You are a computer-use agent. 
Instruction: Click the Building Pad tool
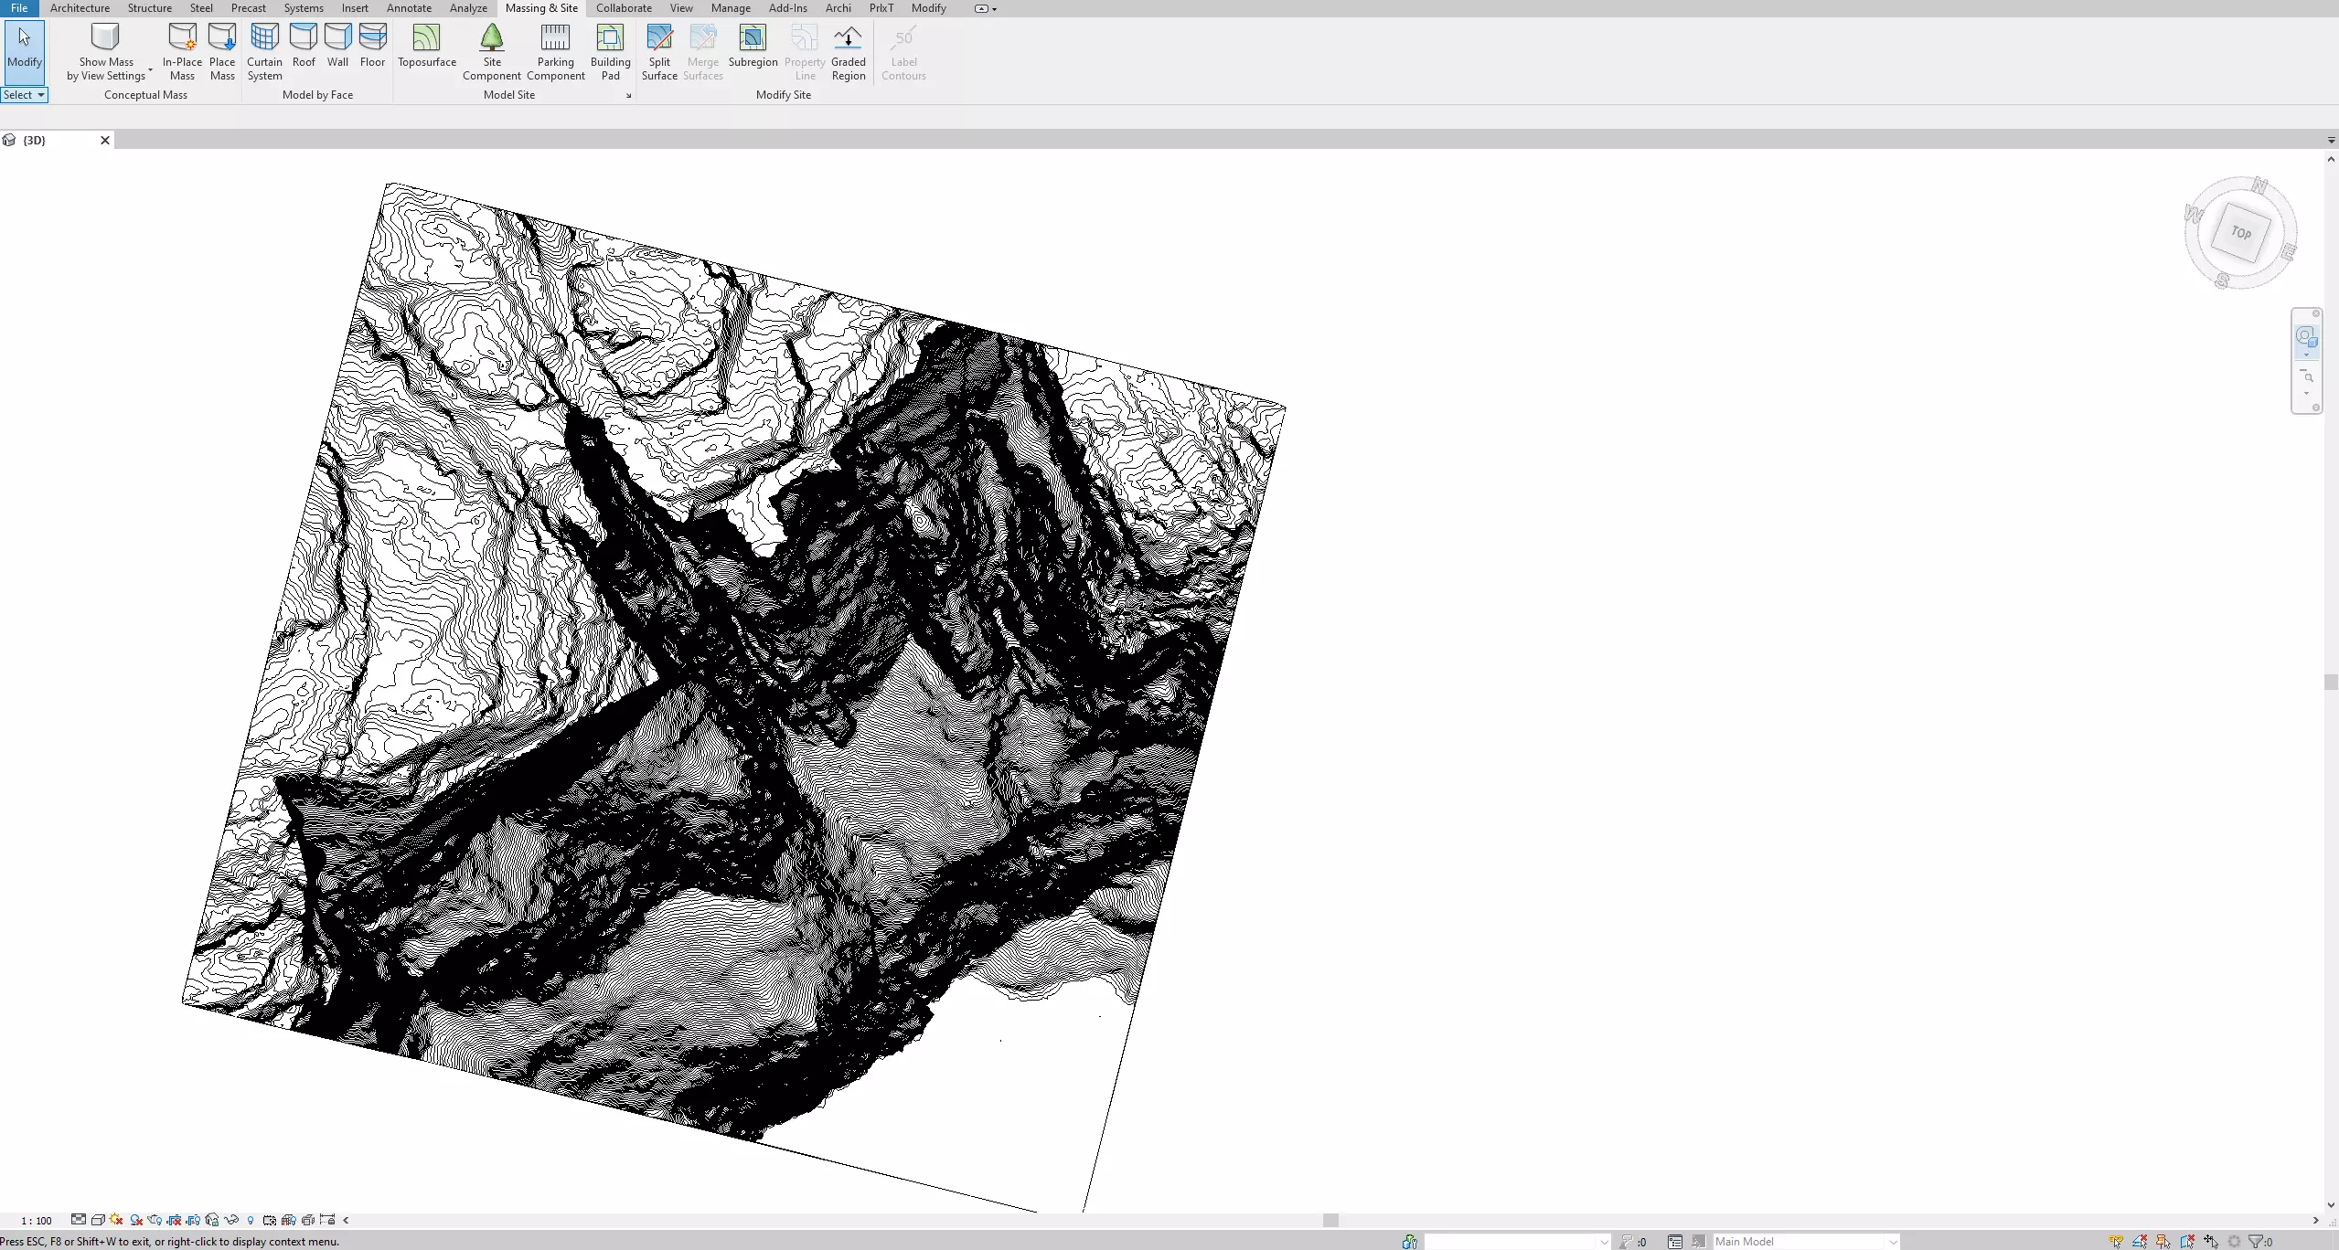(x=610, y=51)
